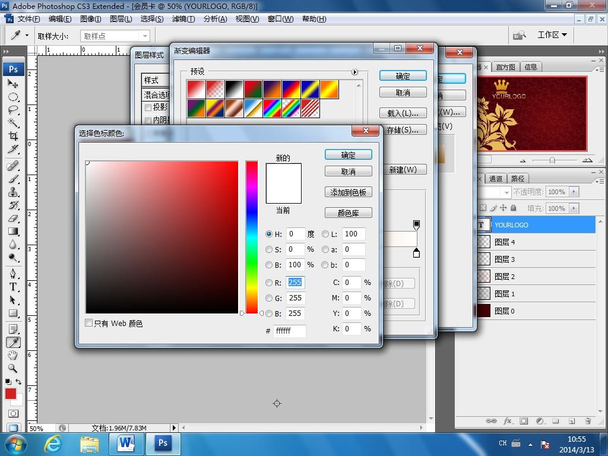
Task: Open the 窗口(W) menu
Action: [x=280, y=18]
